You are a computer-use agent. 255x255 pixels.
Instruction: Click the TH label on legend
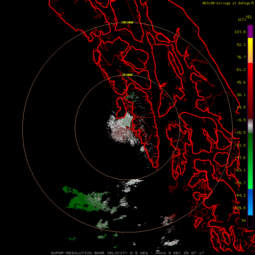pyautogui.click(x=243, y=221)
